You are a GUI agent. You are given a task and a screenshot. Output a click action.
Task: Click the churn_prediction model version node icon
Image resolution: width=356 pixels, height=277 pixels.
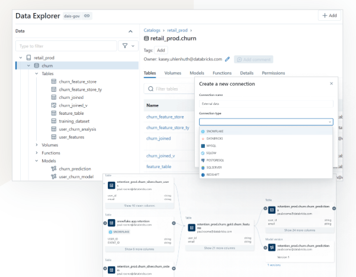pyautogui.click(x=272, y=247)
